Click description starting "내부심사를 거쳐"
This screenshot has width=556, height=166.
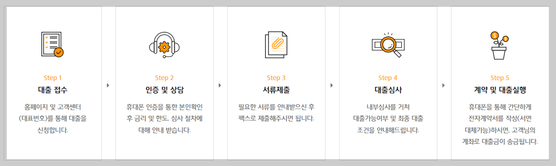[388, 119]
